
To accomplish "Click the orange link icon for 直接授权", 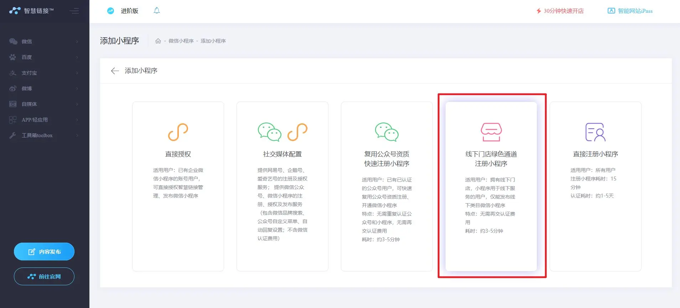I will [x=178, y=132].
